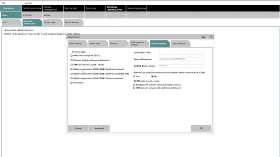280x157 pixels.
Task: Choose ICOM / ENET local area and ISIS option
Action: 72,74
